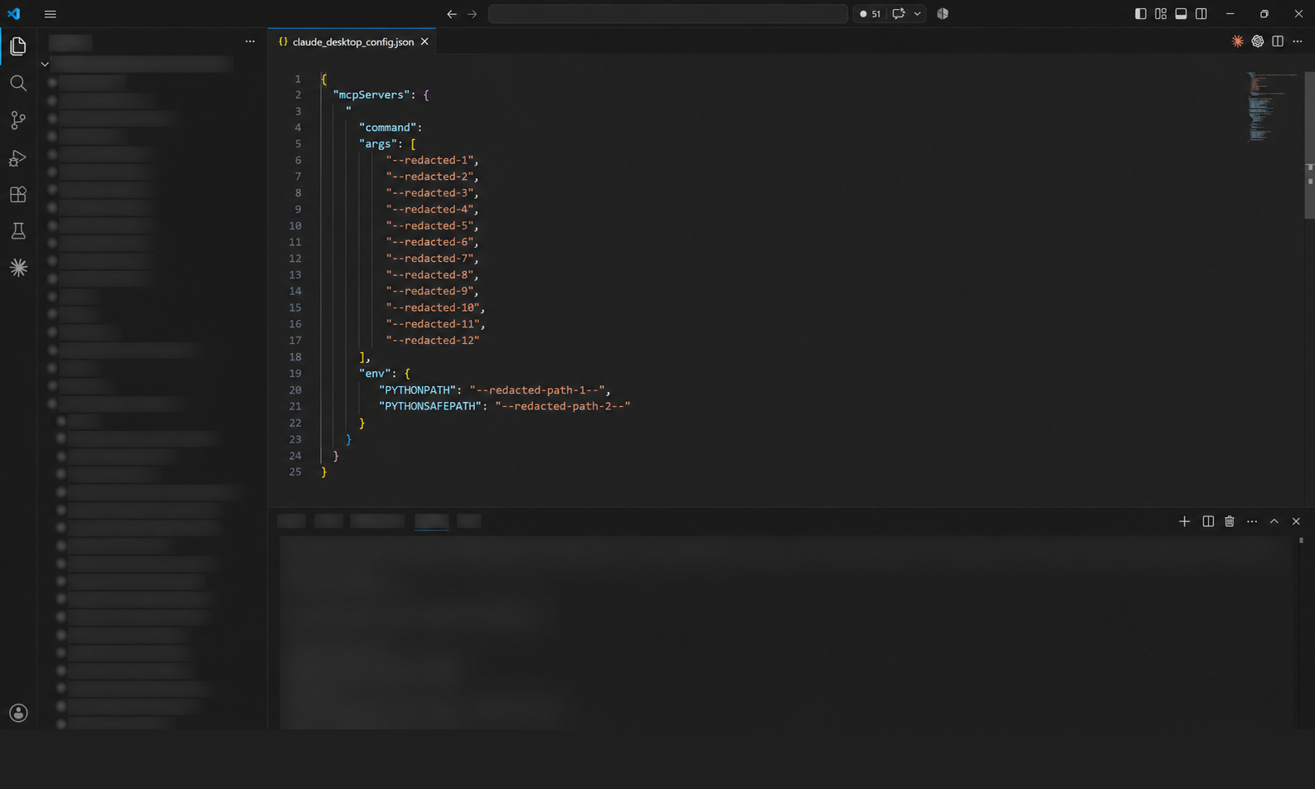
Task: Click the hexagon icon beside chat dropdown
Action: point(943,14)
